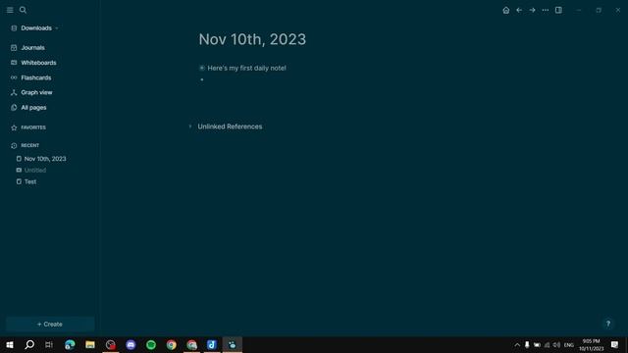Click the Unlinked References heading
Image resolution: width=628 pixels, height=353 pixels.
[230, 126]
